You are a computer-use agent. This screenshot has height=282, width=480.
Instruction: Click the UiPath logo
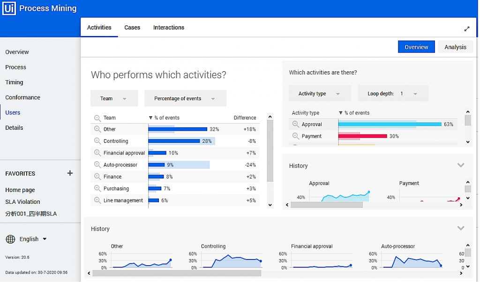(x=9, y=8)
